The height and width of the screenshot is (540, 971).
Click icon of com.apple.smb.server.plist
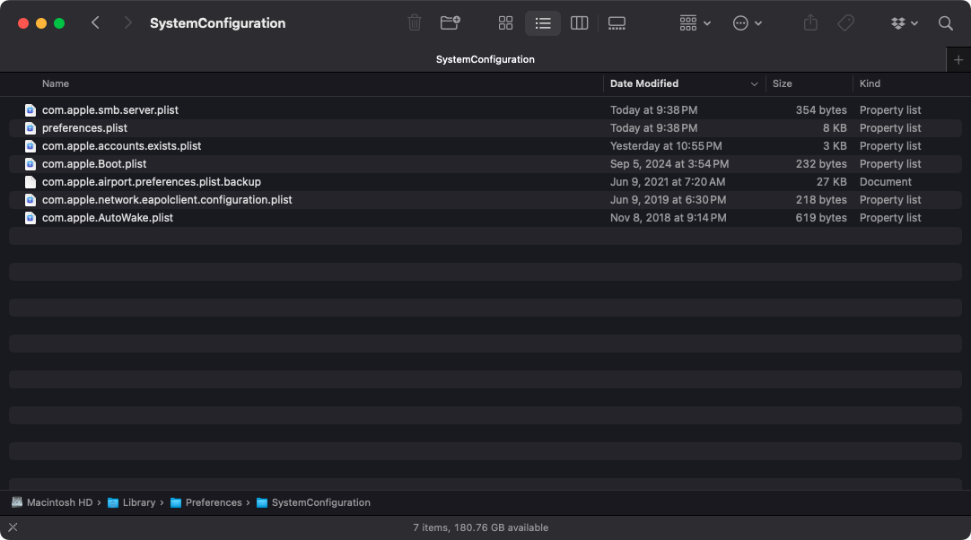pyautogui.click(x=30, y=110)
